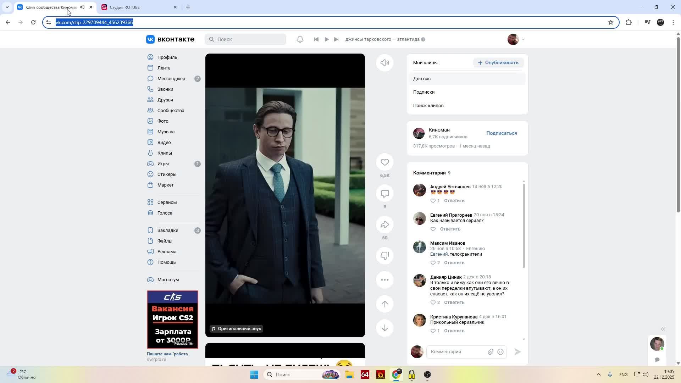Click the Подписаться button for Киноман

pyautogui.click(x=501, y=133)
